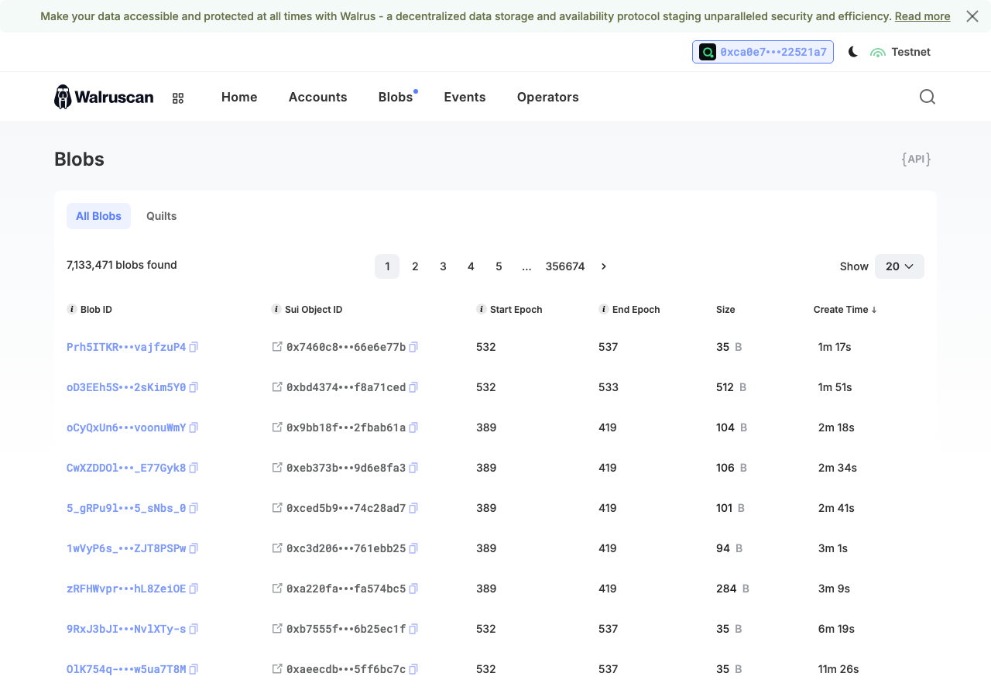Open blob zRFHWvpr•••hL8ZeiOE
Screen dimensions: 991x697
126,589
